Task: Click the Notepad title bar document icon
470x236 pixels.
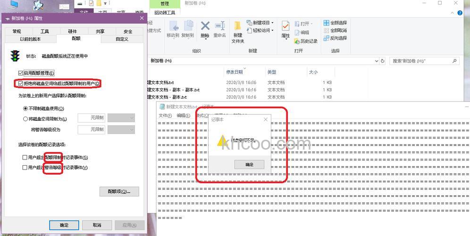Action: point(162,107)
